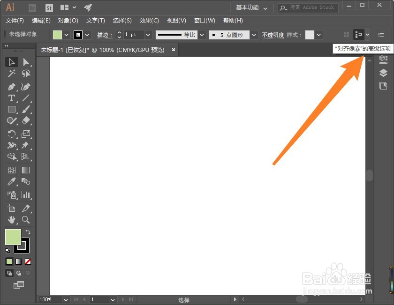Open stroke weight dropdown

click(148, 35)
